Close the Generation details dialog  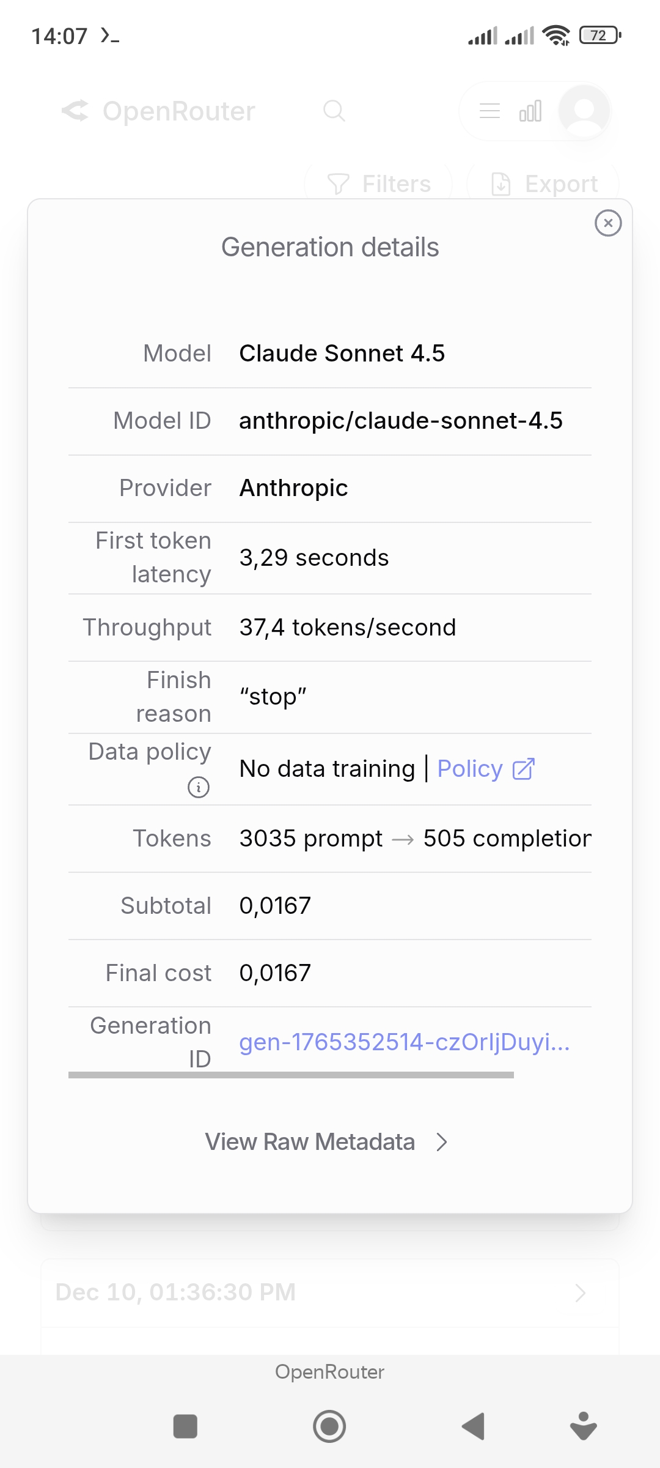[608, 223]
